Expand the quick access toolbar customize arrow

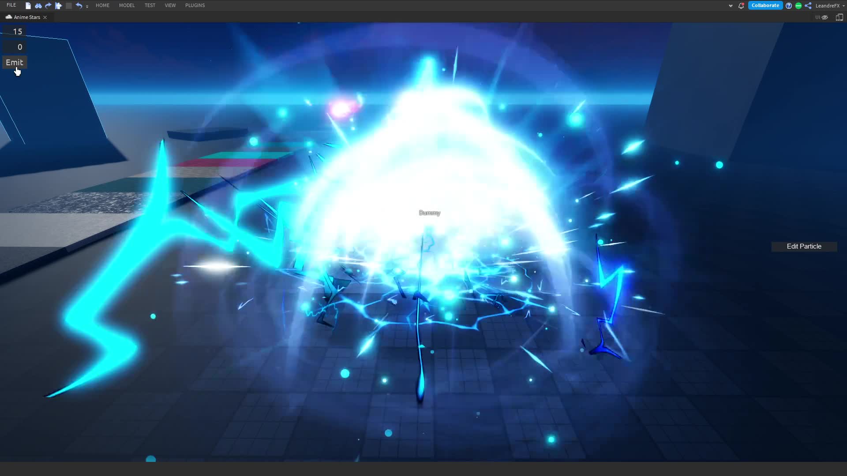tap(87, 6)
